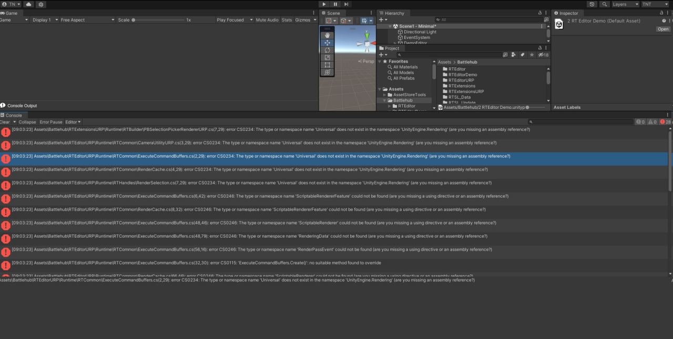
Task: Toggle hidden packages count (18) in Project
Action: point(543,55)
